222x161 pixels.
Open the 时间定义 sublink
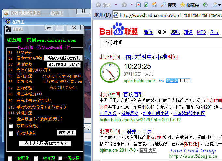point(108,113)
